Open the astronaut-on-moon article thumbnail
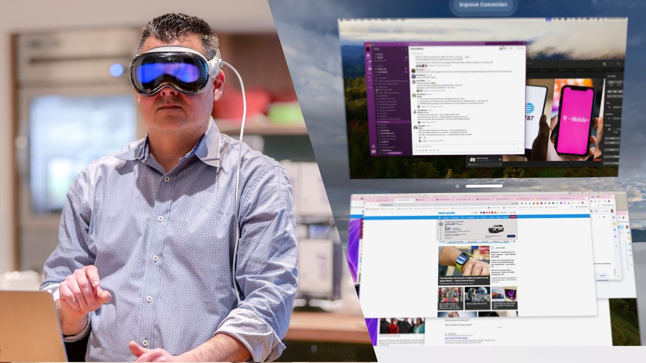This screenshot has width=646, height=363. 477,295
